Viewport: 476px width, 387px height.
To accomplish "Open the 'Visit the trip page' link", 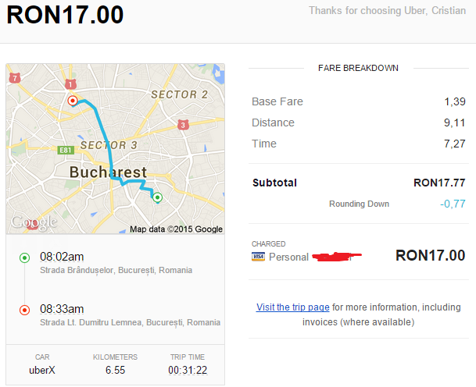I will point(292,307).
